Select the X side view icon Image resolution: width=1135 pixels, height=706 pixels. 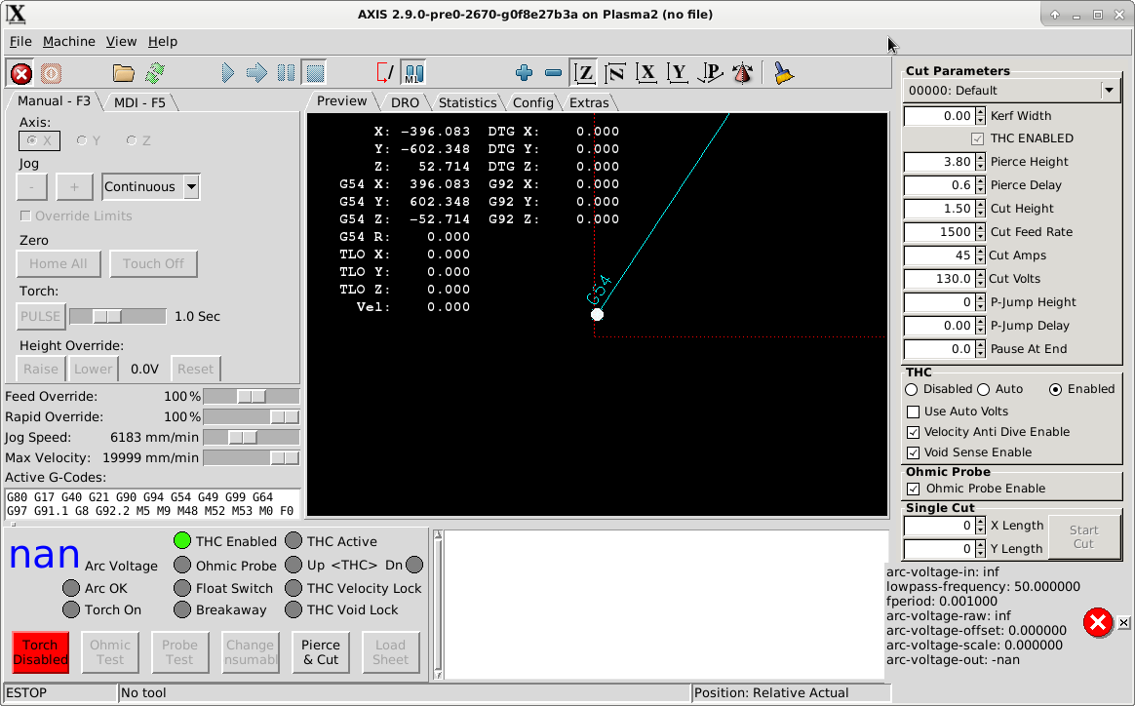click(x=646, y=73)
